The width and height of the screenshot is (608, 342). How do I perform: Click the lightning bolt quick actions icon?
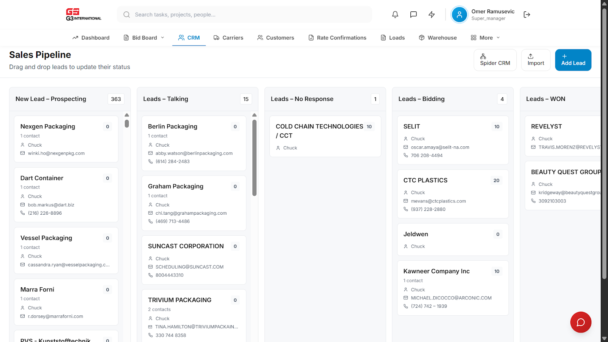[x=432, y=14]
